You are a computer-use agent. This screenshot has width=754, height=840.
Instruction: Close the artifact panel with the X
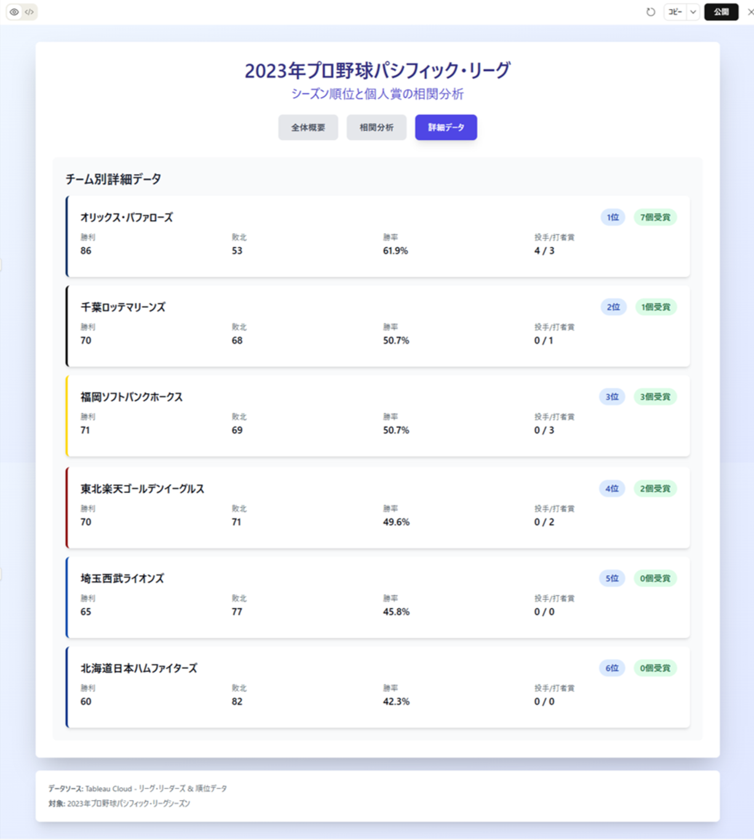(x=750, y=12)
